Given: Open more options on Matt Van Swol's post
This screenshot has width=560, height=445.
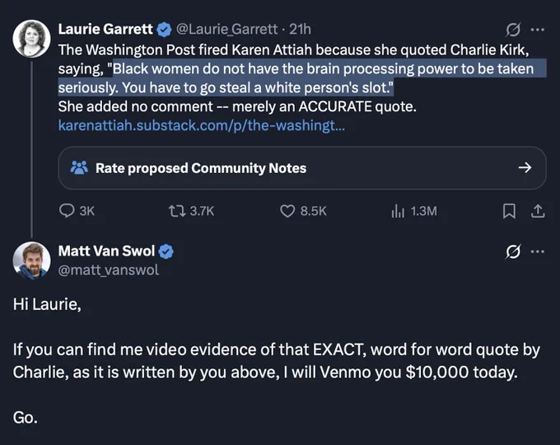Looking at the screenshot, I should tap(538, 251).
